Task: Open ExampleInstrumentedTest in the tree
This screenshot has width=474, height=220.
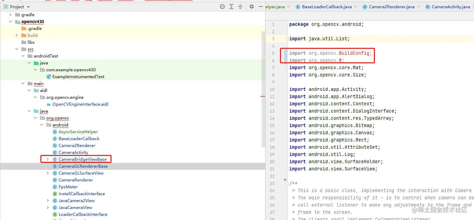Action: (x=78, y=77)
